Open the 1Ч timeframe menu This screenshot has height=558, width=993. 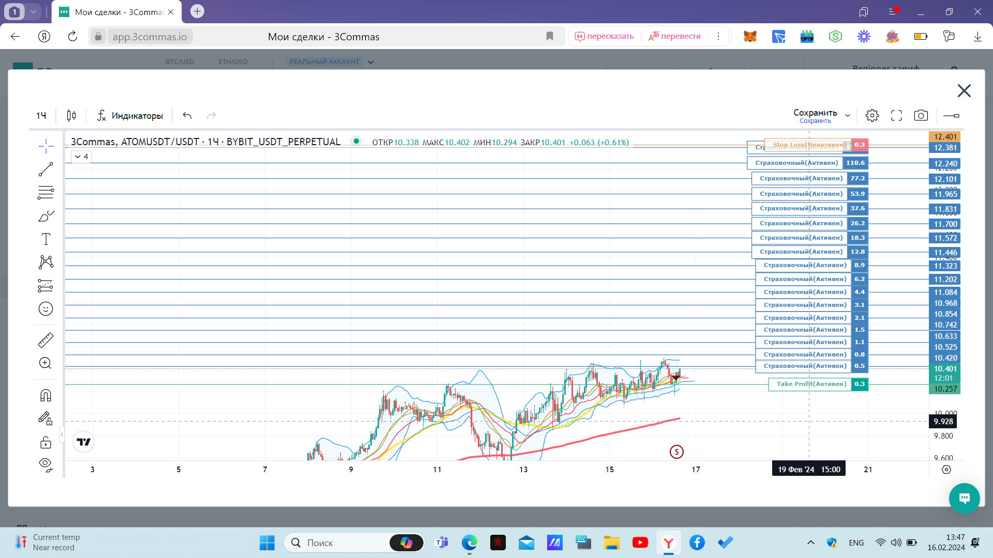pos(41,116)
